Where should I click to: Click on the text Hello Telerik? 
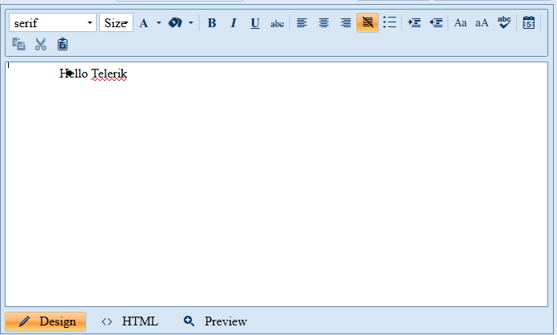click(x=93, y=74)
